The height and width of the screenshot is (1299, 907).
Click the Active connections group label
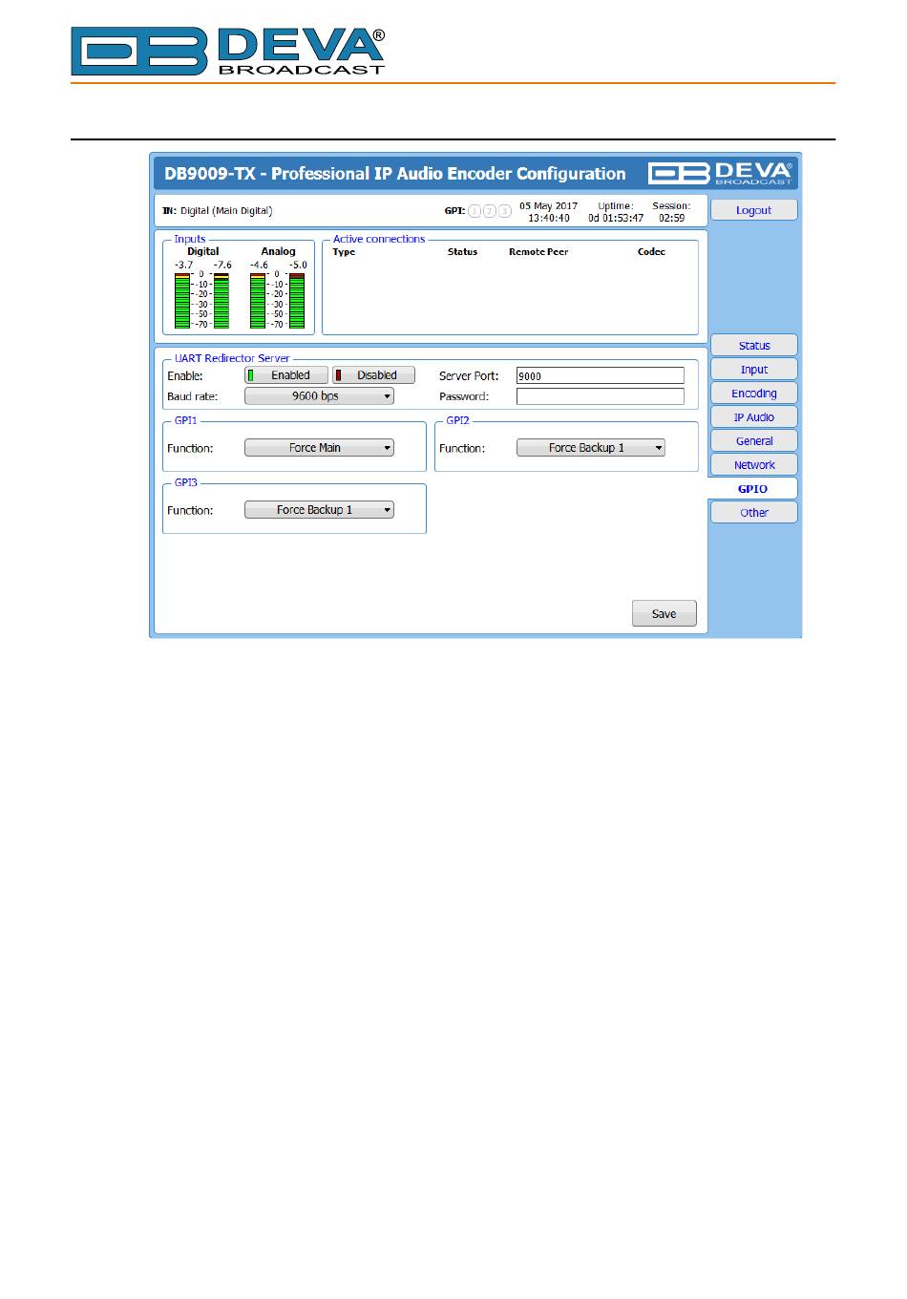click(379, 240)
